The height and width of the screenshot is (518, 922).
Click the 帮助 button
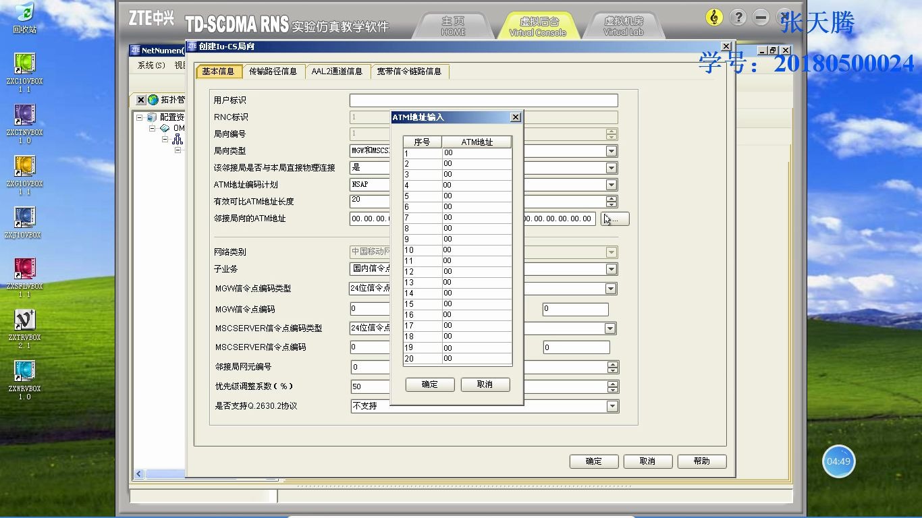tap(702, 461)
